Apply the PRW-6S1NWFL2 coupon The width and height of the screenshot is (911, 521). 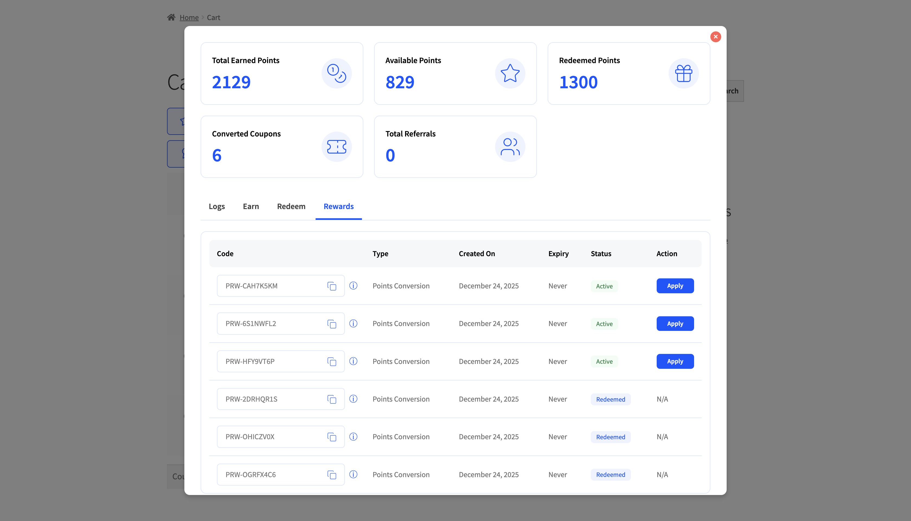pos(675,324)
